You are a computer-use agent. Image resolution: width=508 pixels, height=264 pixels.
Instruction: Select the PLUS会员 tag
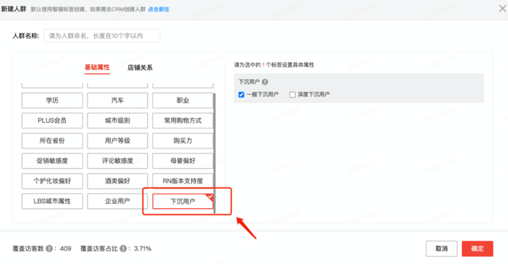click(52, 121)
